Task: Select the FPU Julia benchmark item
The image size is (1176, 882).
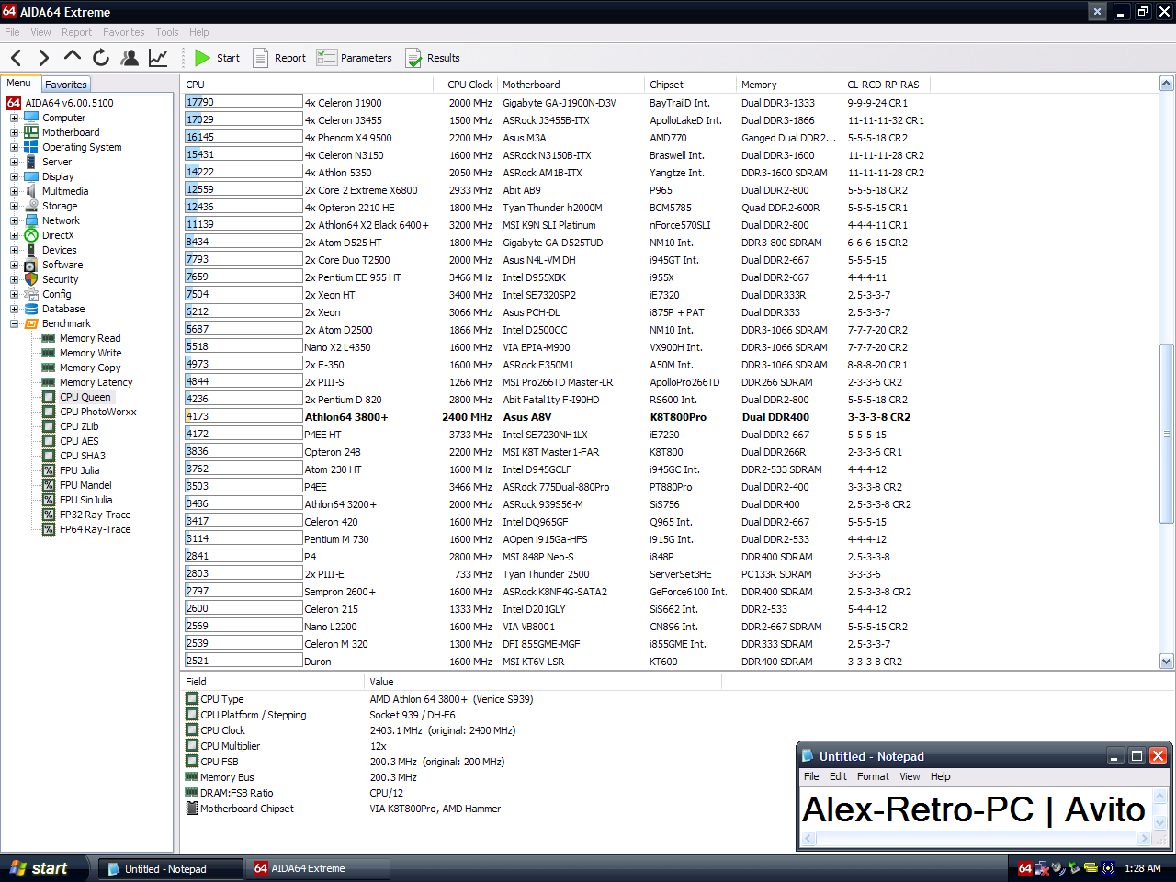Action: tap(79, 470)
